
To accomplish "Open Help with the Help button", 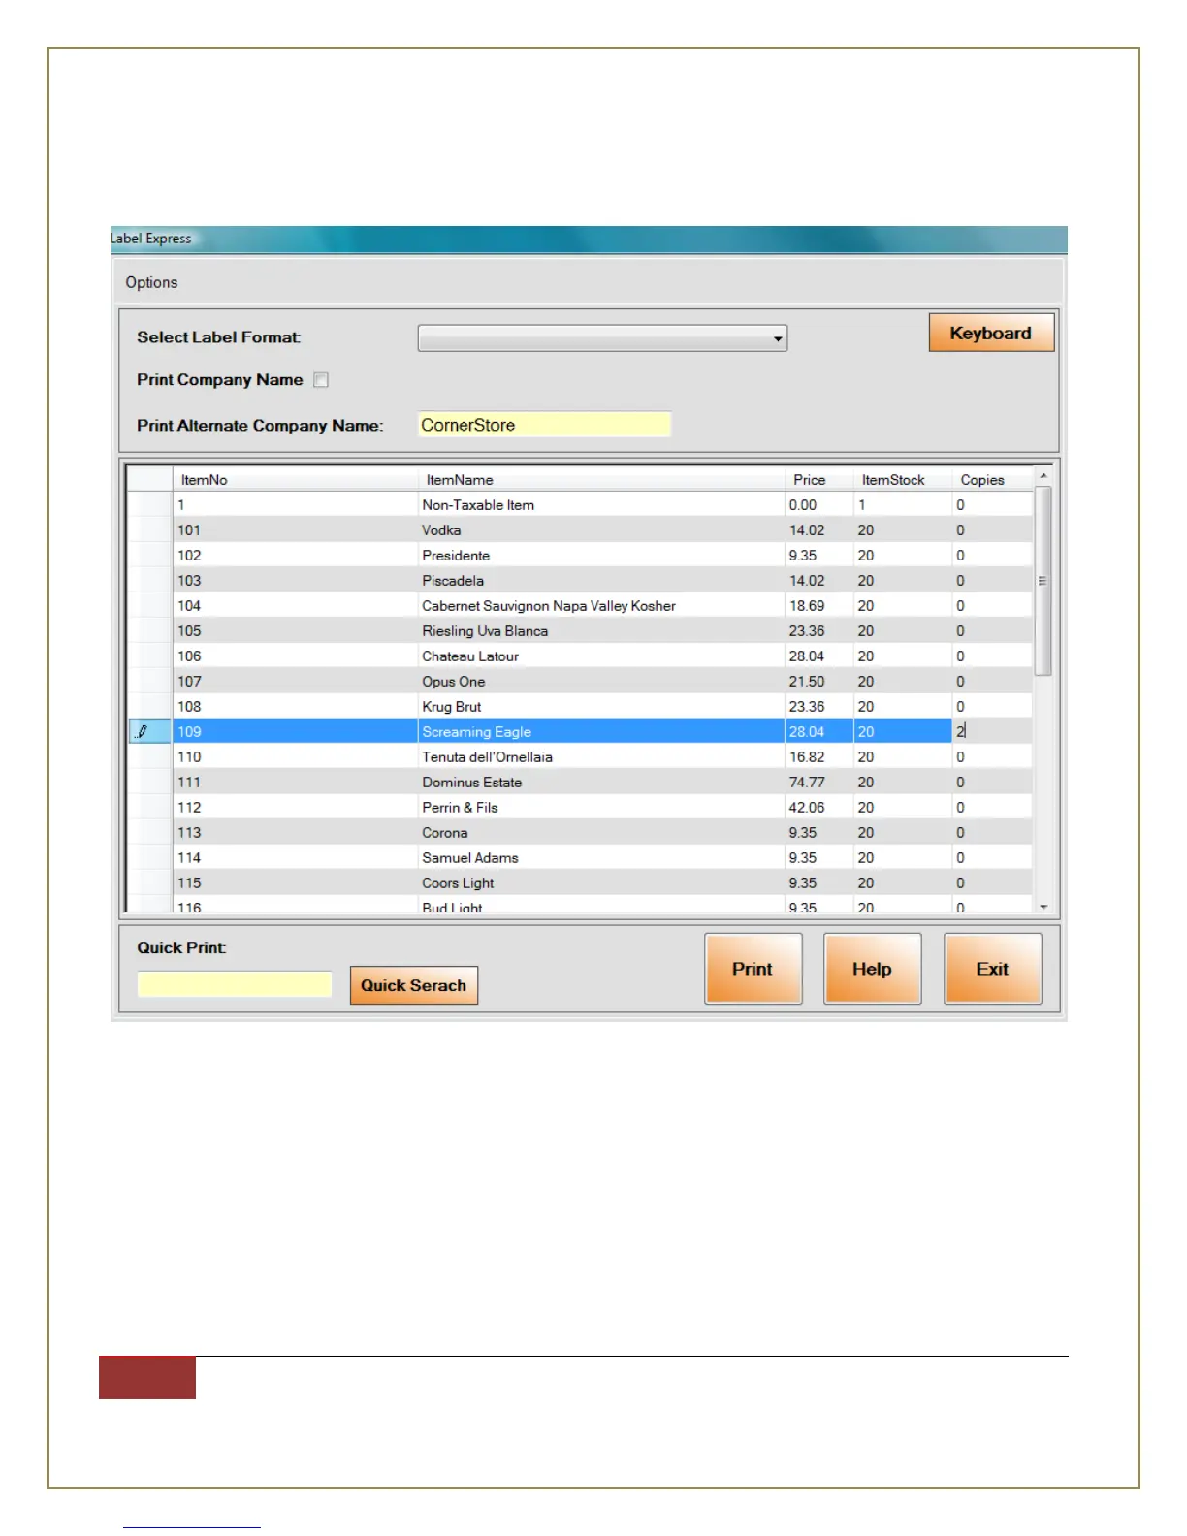I will [872, 969].
